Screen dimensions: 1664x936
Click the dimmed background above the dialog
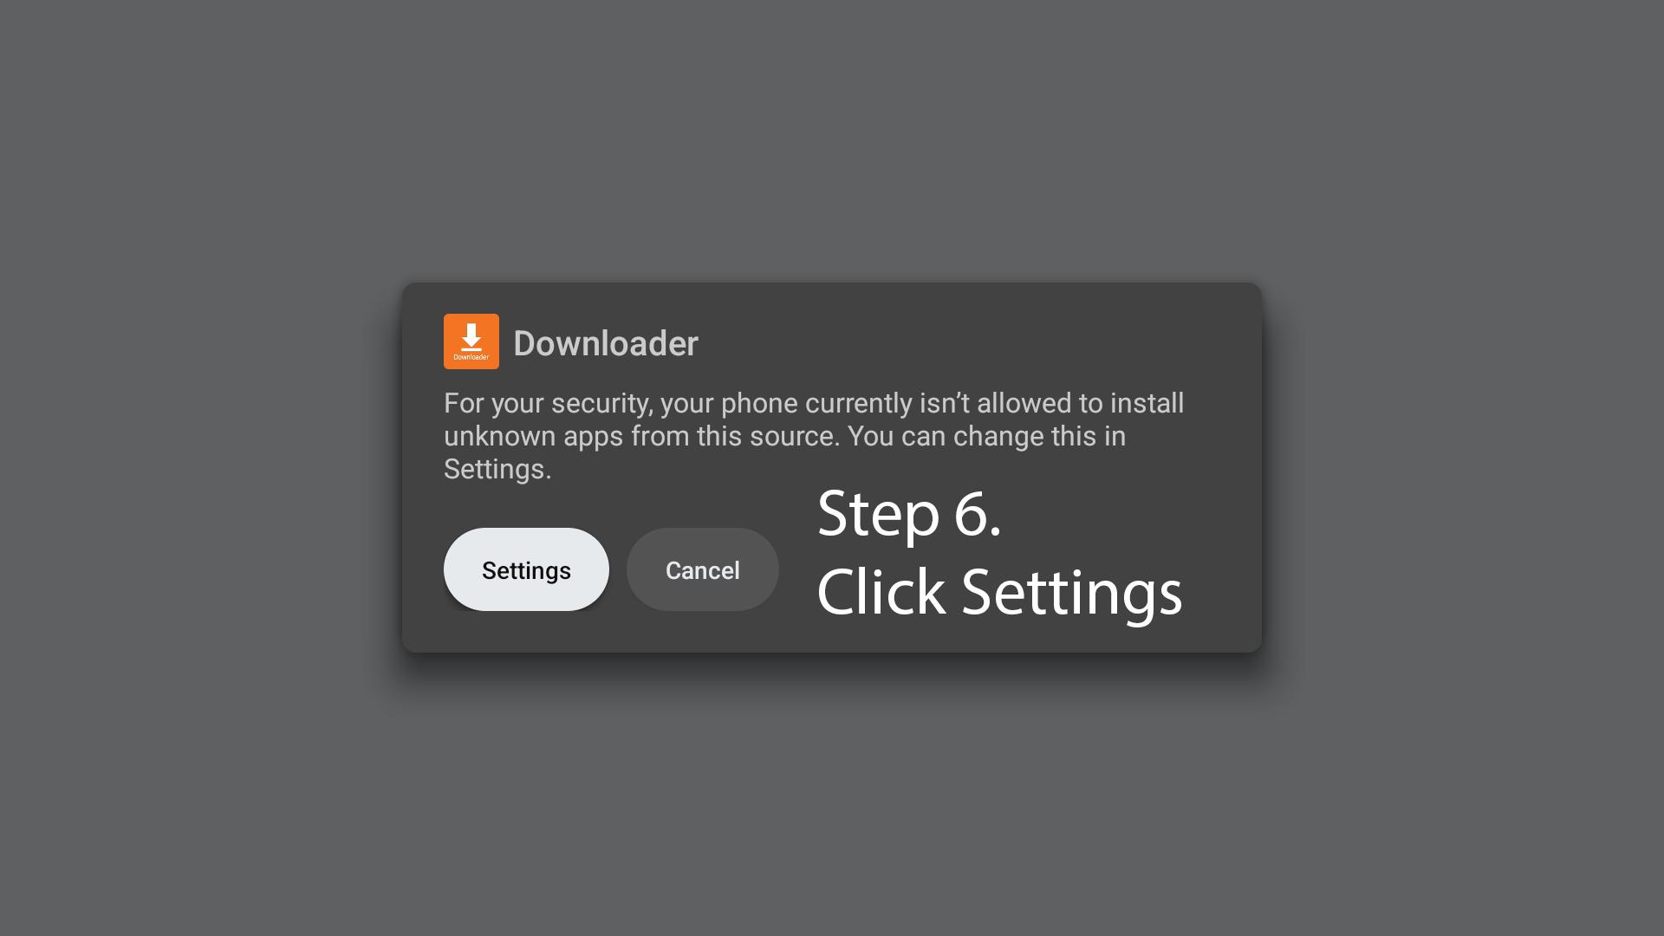832,139
